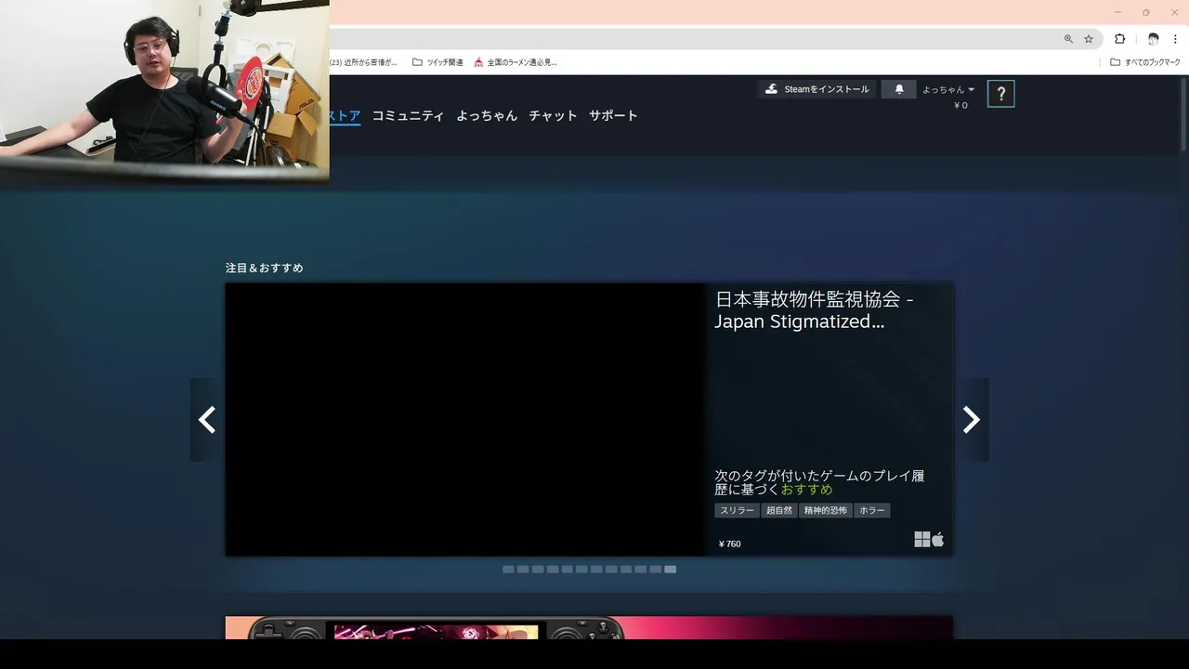Show the previous featured game
Viewport: 1189px width, 669px height.
pyautogui.click(x=207, y=420)
